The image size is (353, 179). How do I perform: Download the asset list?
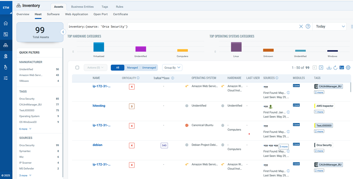[329, 67]
